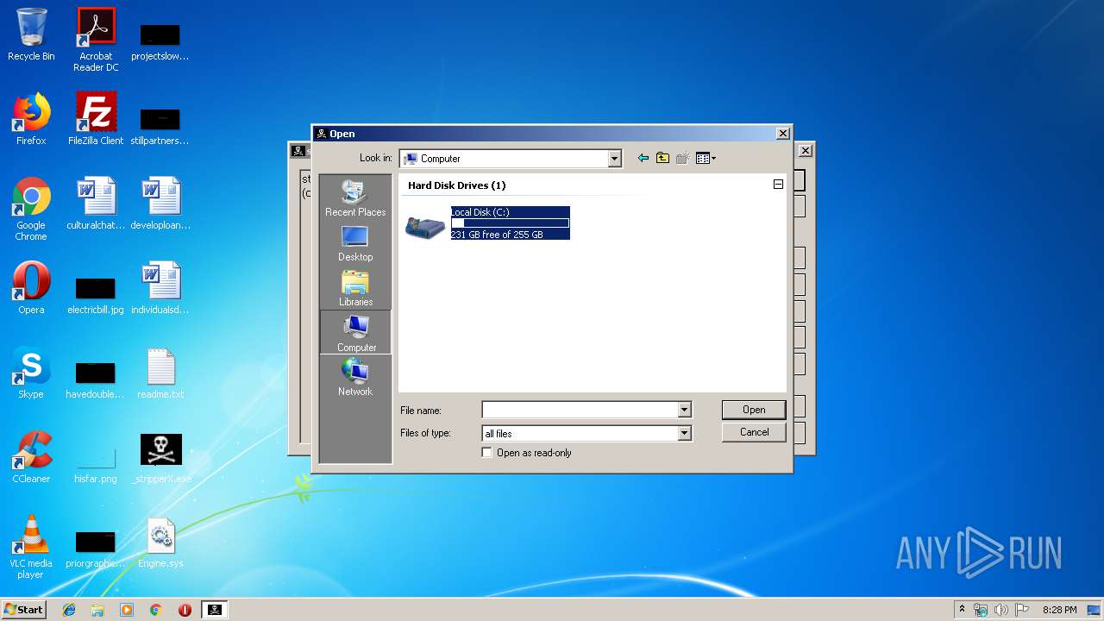
Task: Expand the Look in dropdown
Action: (x=614, y=159)
